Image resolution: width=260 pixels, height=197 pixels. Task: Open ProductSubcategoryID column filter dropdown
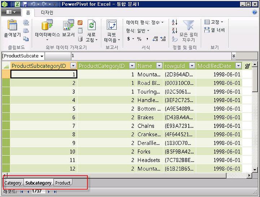(x=73, y=66)
